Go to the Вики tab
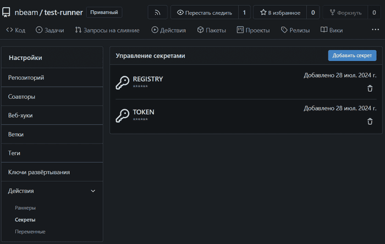 pos(332,30)
